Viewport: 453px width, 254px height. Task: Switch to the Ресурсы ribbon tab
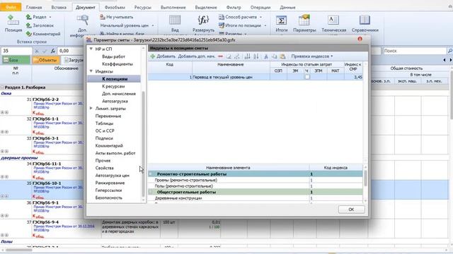pos(143,7)
